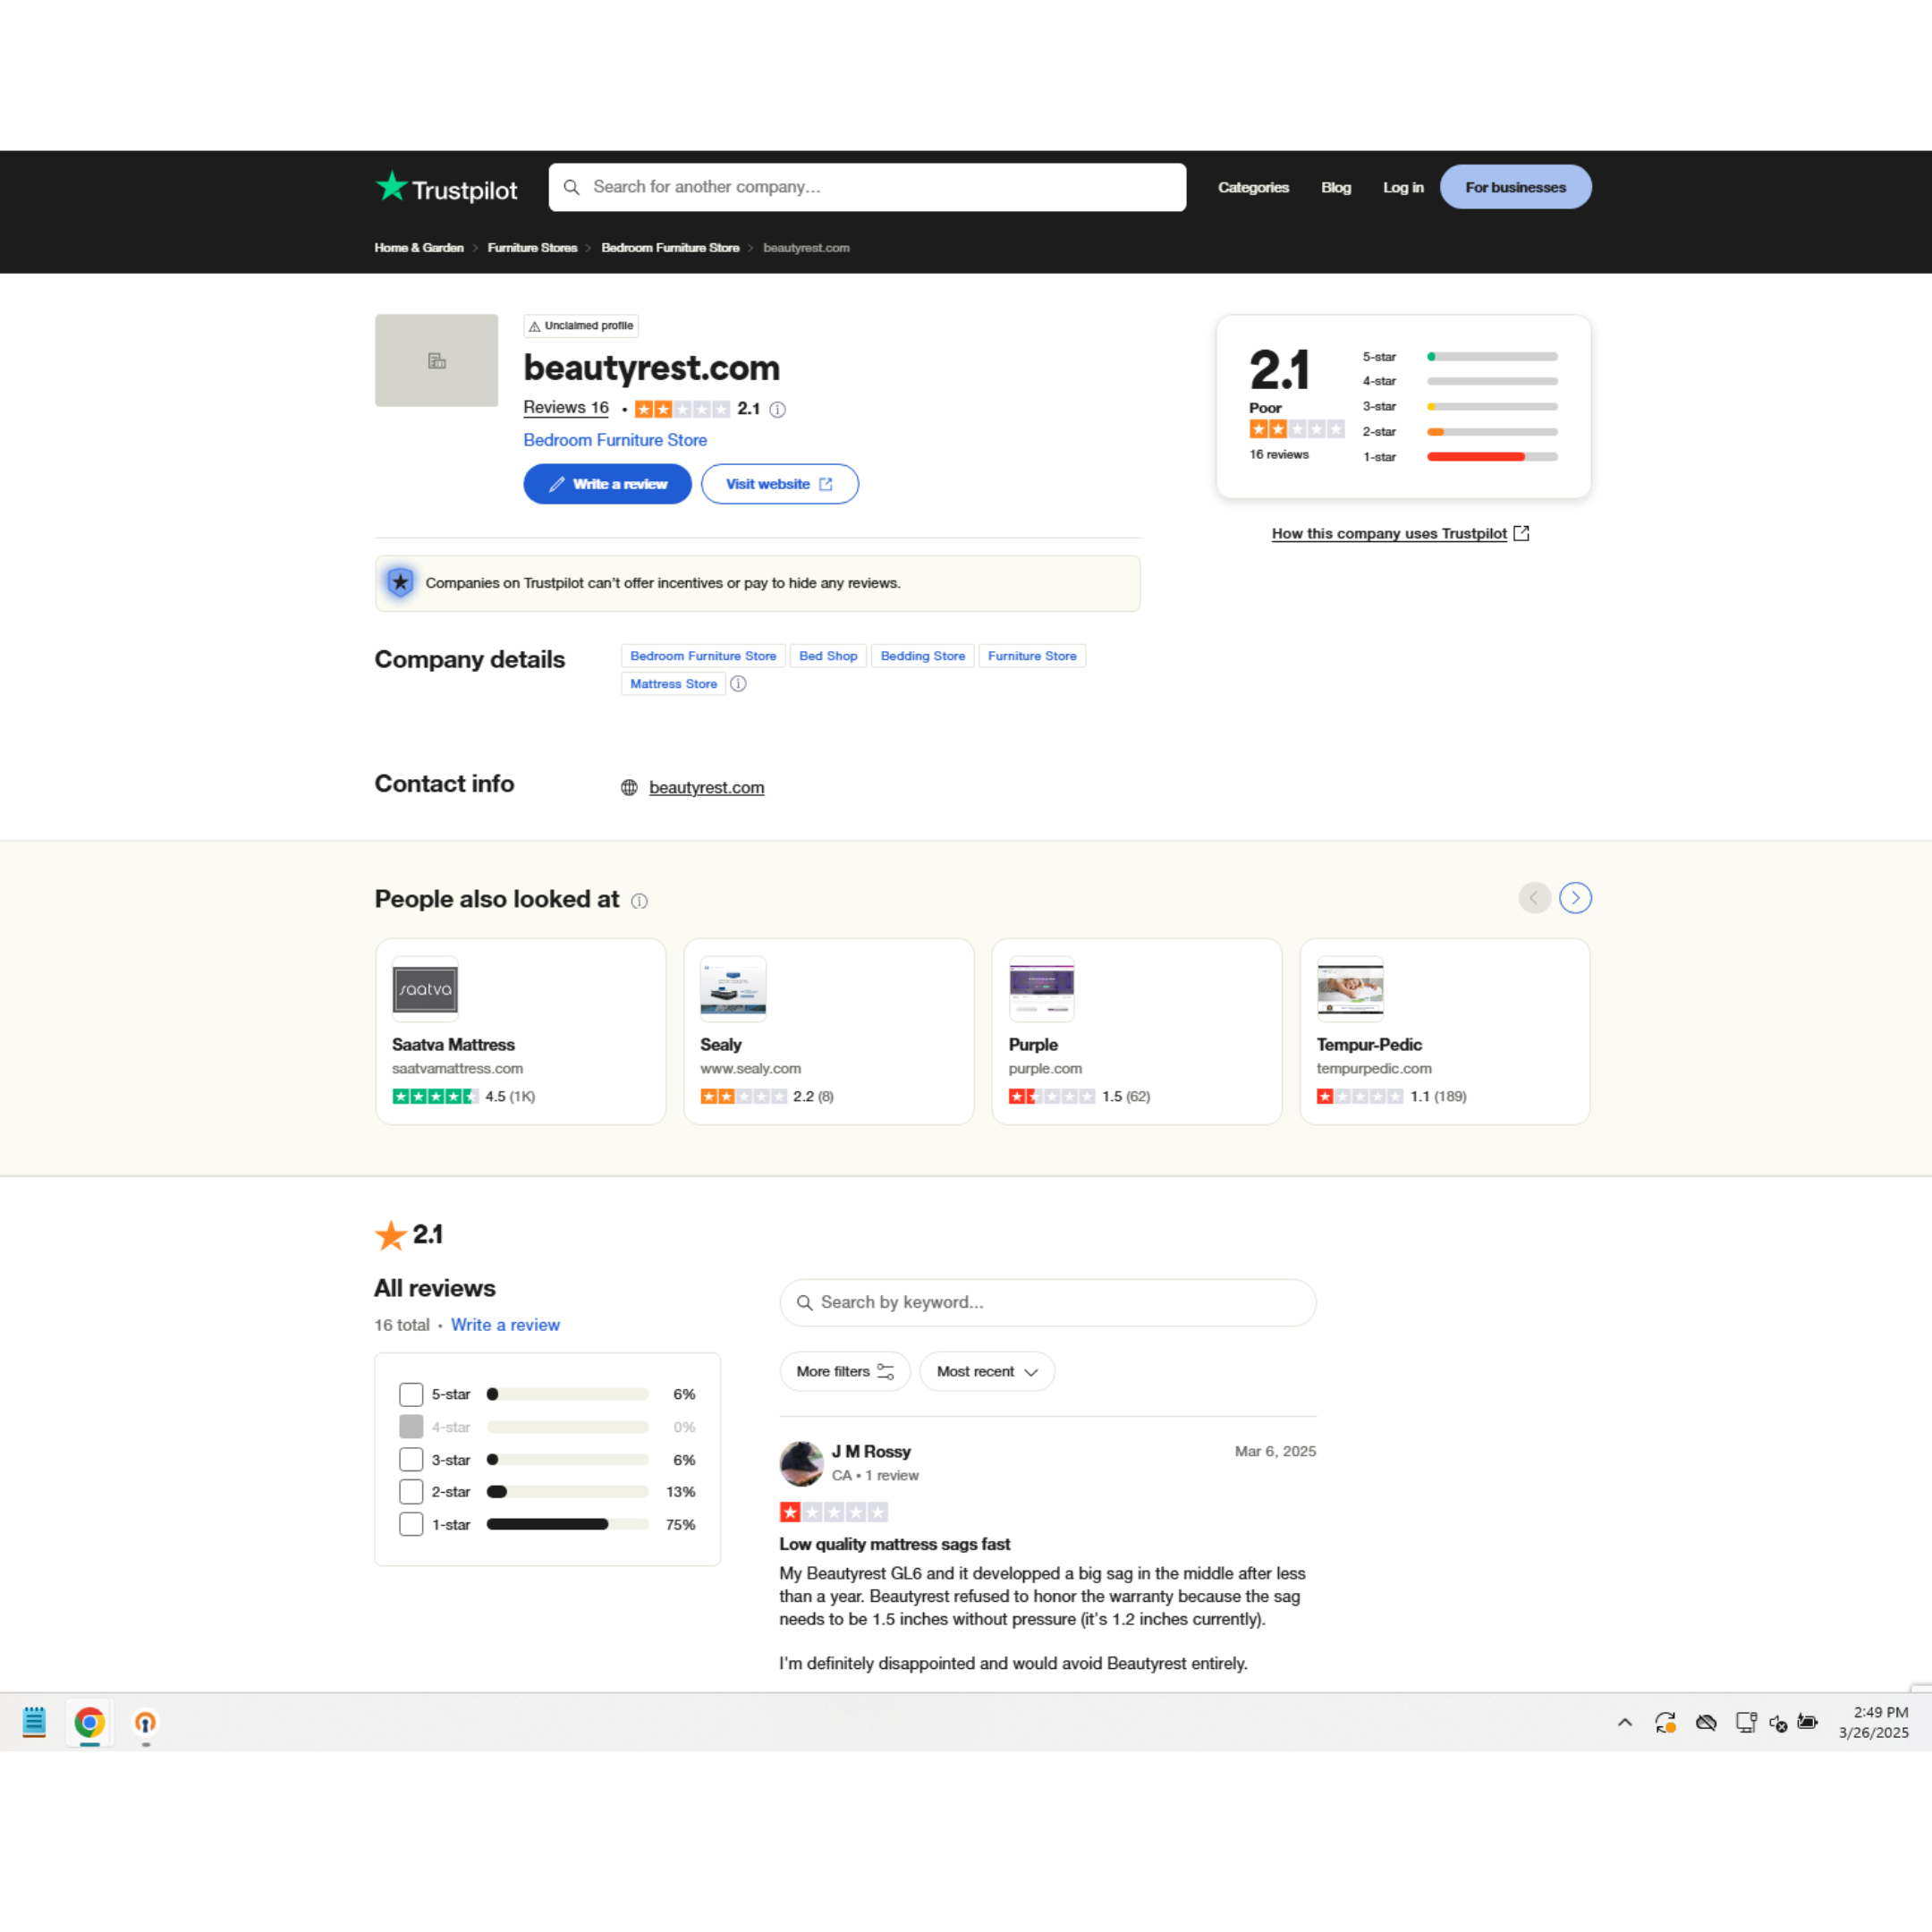Select the Mattress Store category tag

coord(673,684)
